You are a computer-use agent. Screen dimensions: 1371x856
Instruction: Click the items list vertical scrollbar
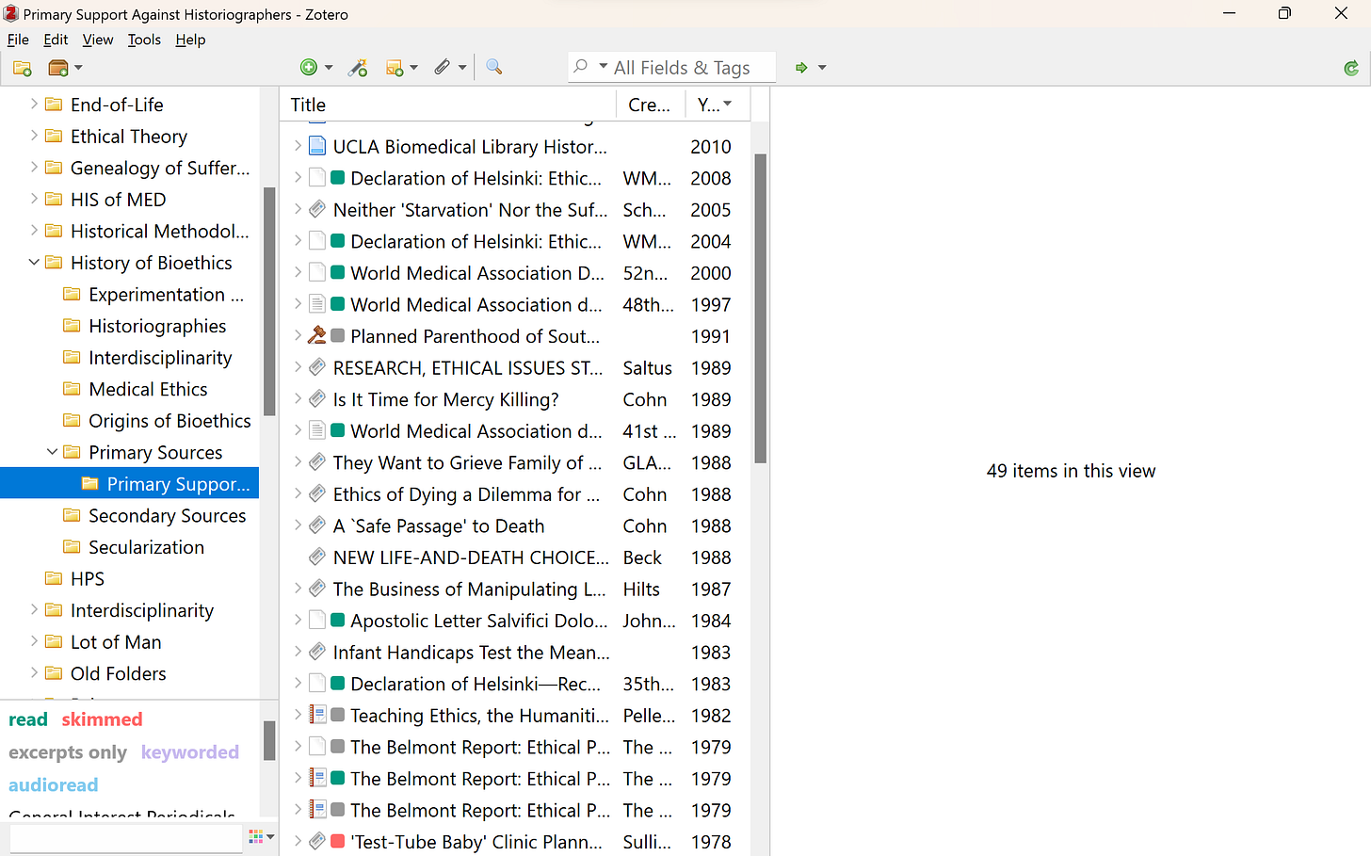pos(760,308)
